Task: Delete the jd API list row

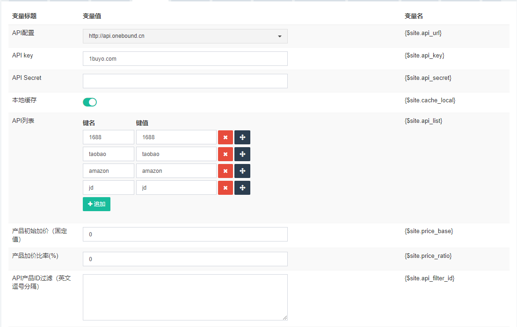Action: pos(226,188)
